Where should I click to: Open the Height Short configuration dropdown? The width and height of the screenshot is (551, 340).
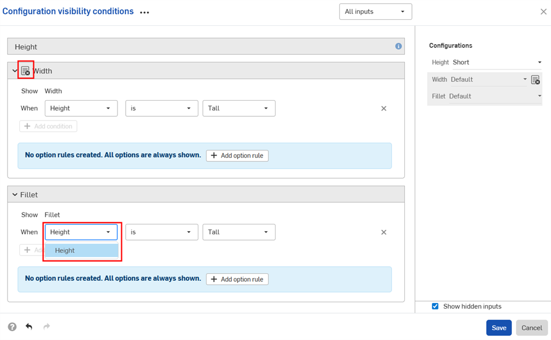click(x=497, y=62)
